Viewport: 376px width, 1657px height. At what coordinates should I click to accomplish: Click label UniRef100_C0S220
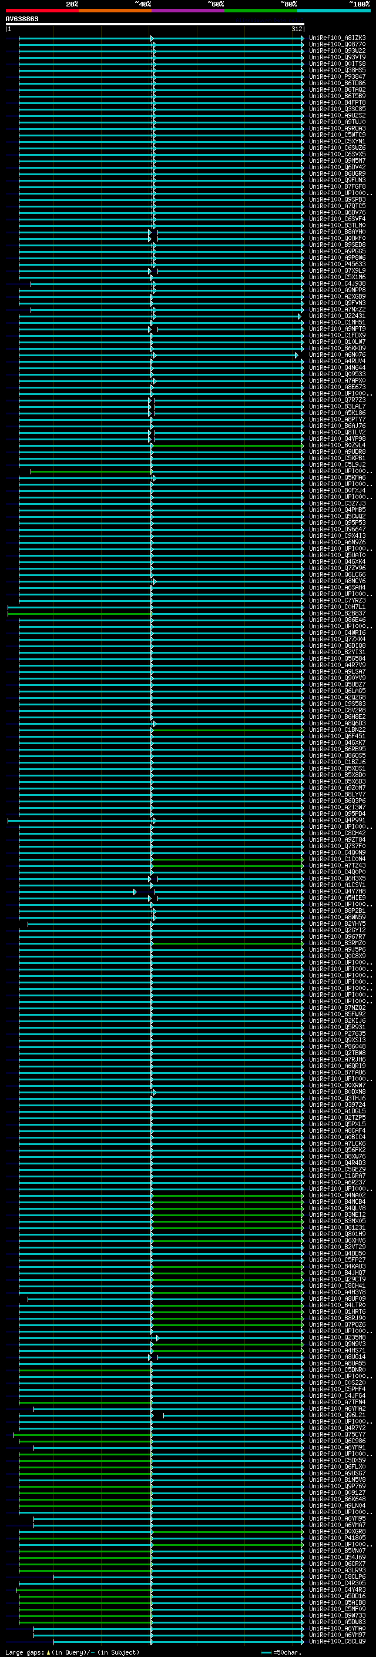[x=337, y=1382]
